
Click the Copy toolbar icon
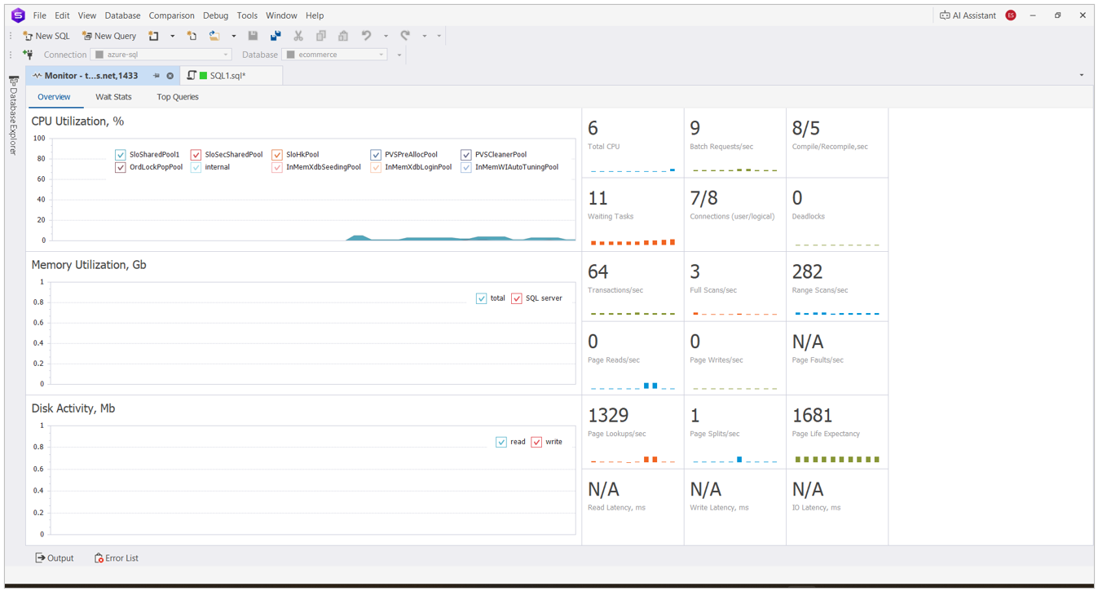coord(321,36)
